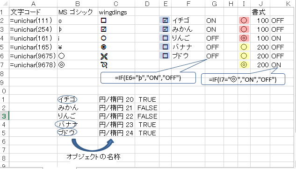
Task: Click the MS Gothic white circle in B6
Action: [62, 56]
